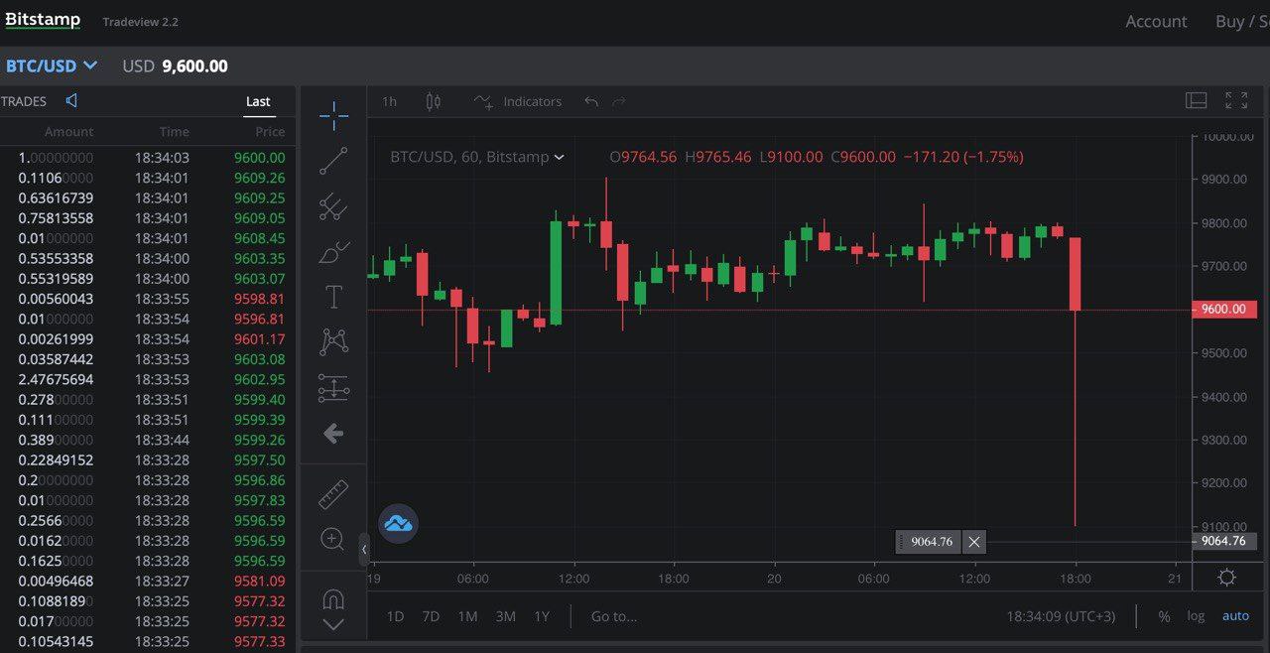1270x653 pixels.
Task: Select the crosshair cursor tool
Action: (x=333, y=115)
